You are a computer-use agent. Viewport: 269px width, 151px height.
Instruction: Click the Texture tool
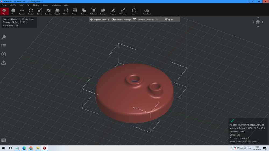tap(75, 11)
